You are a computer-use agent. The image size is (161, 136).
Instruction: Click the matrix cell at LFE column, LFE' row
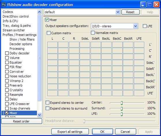(x=139, y=93)
